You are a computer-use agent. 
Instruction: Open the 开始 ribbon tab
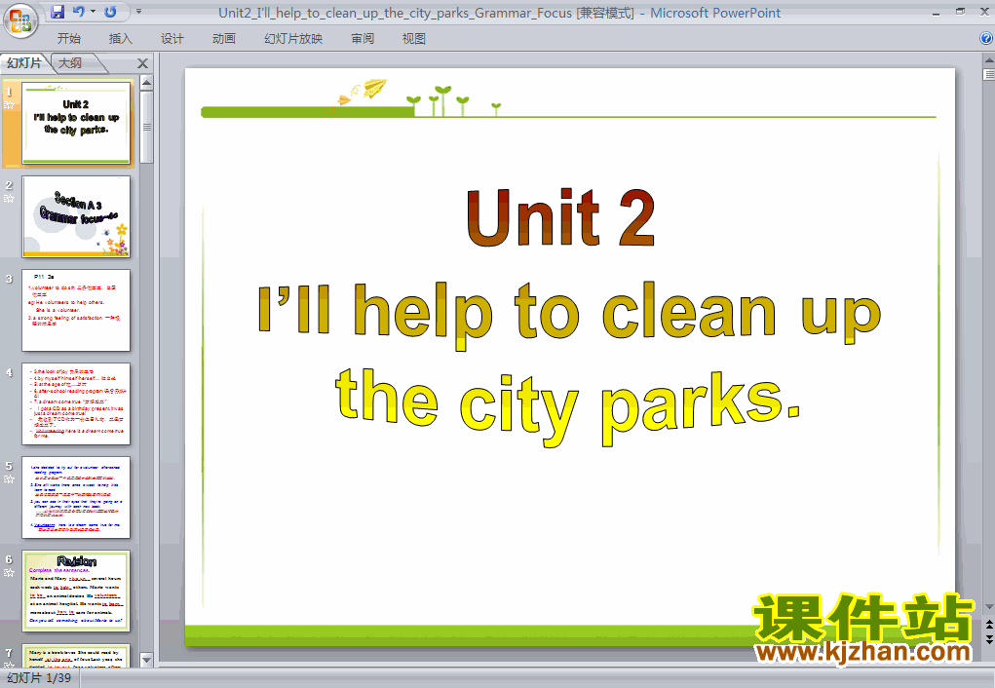[68, 39]
